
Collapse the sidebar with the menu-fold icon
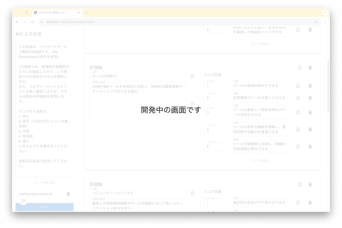click(x=24, y=200)
